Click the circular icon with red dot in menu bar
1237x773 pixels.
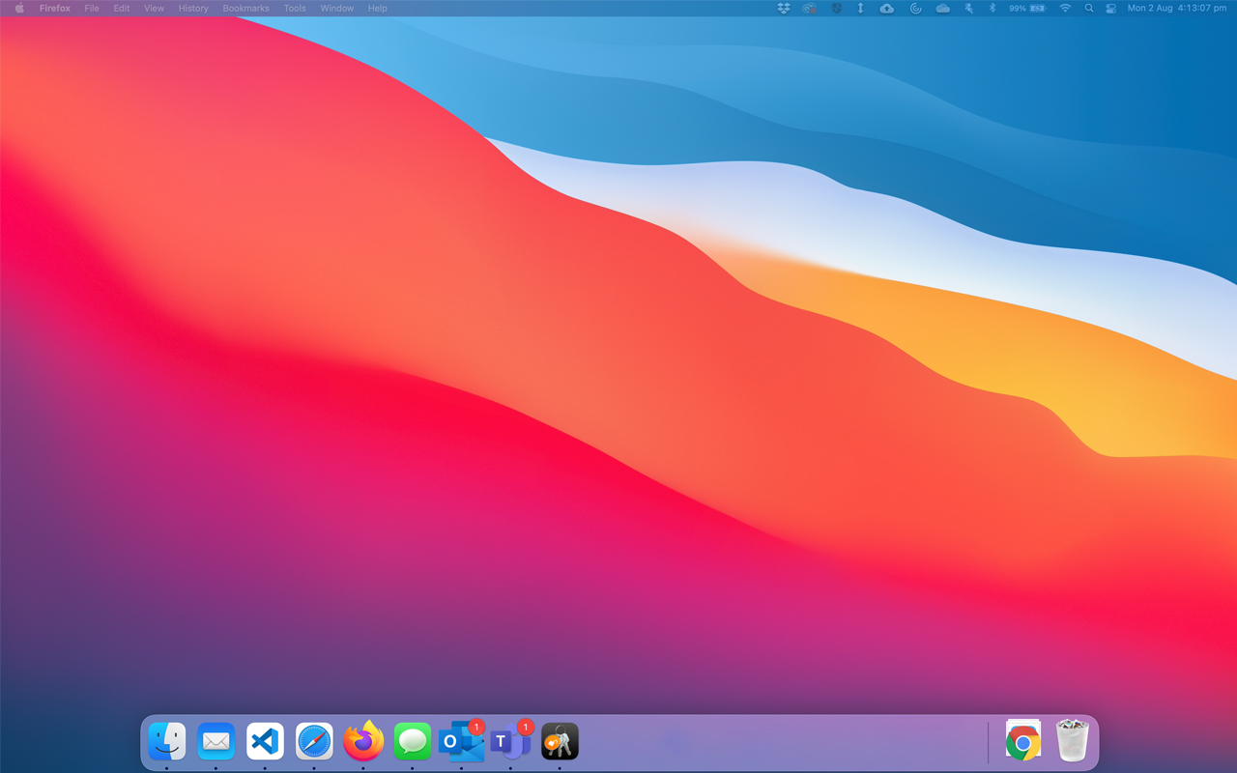[810, 8]
